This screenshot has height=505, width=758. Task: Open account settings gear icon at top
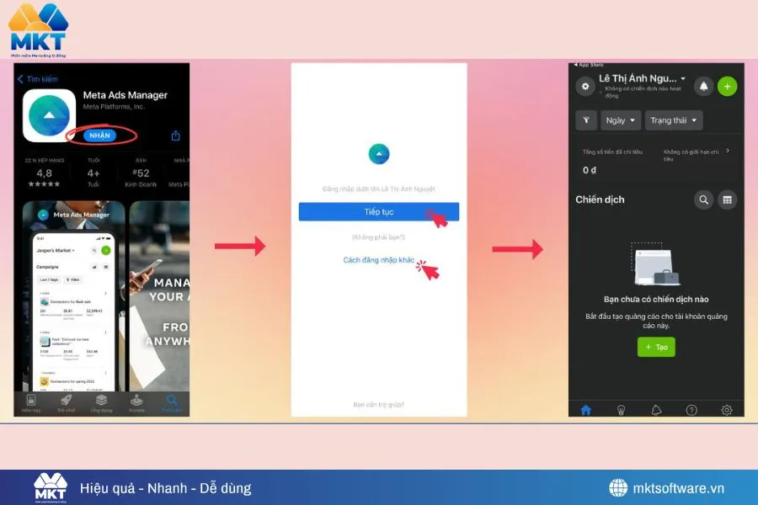click(585, 87)
